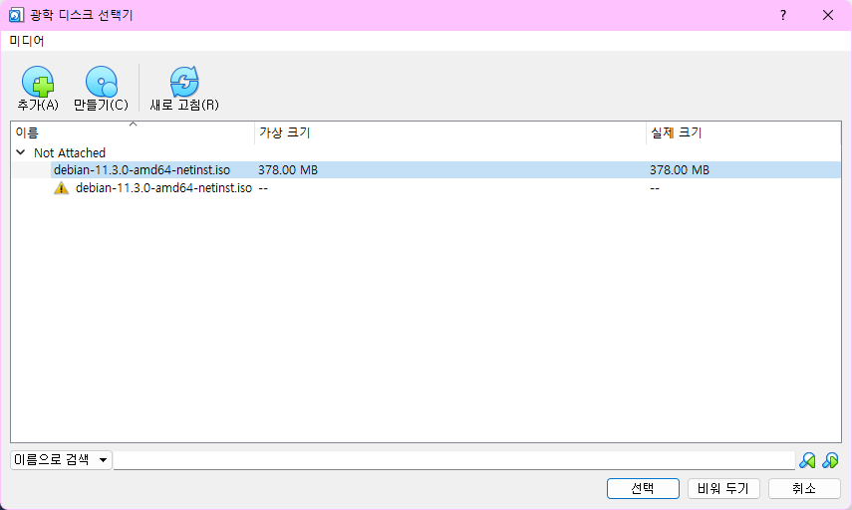The image size is (852, 510).
Task: Click the Refresh (새로 고침) icon
Action: click(x=184, y=82)
